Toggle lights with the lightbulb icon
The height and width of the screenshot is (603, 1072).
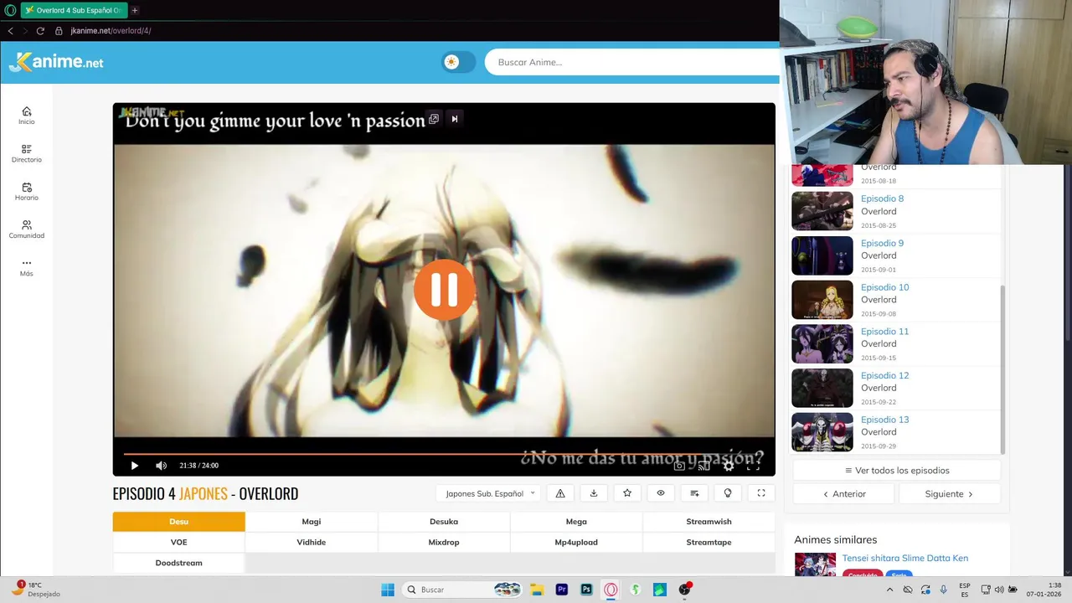click(x=728, y=493)
